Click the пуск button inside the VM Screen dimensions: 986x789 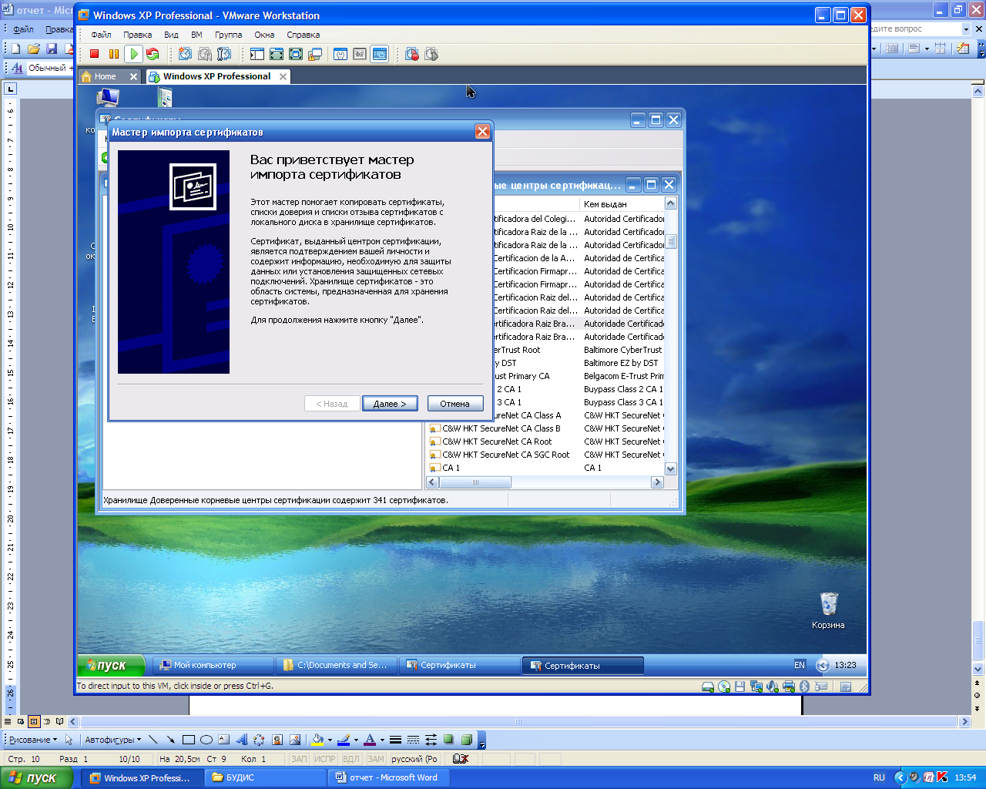[111, 665]
